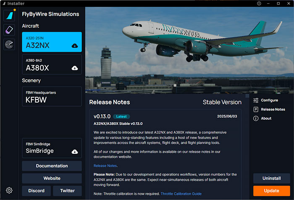294x200 pixels.
Task: Click the Configure sliders icon
Action: pyautogui.click(x=256, y=100)
